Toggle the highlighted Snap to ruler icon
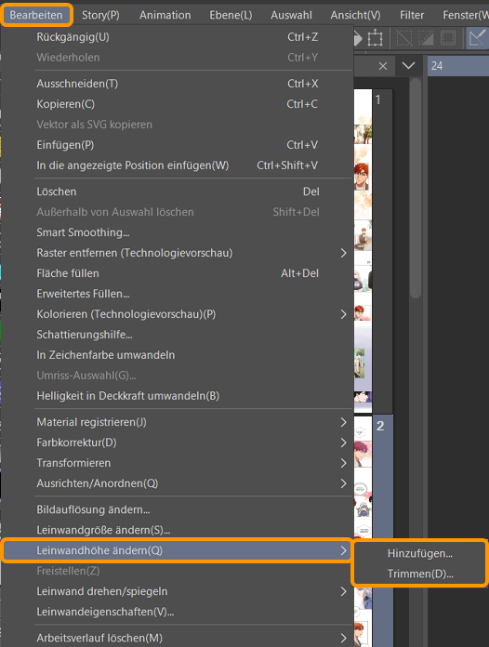489x647 pixels. (x=477, y=38)
